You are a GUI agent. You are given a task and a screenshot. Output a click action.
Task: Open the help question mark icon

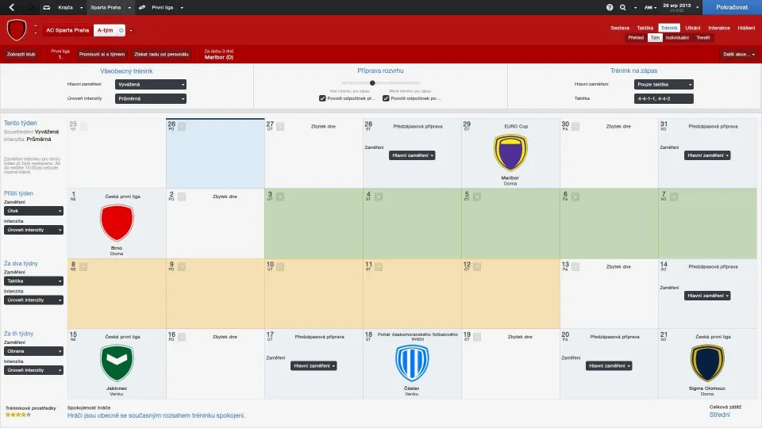tap(610, 7)
